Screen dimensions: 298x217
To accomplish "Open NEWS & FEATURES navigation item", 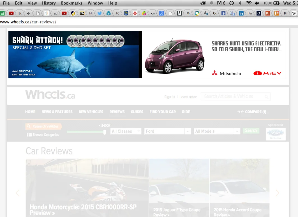I will coord(57,112).
